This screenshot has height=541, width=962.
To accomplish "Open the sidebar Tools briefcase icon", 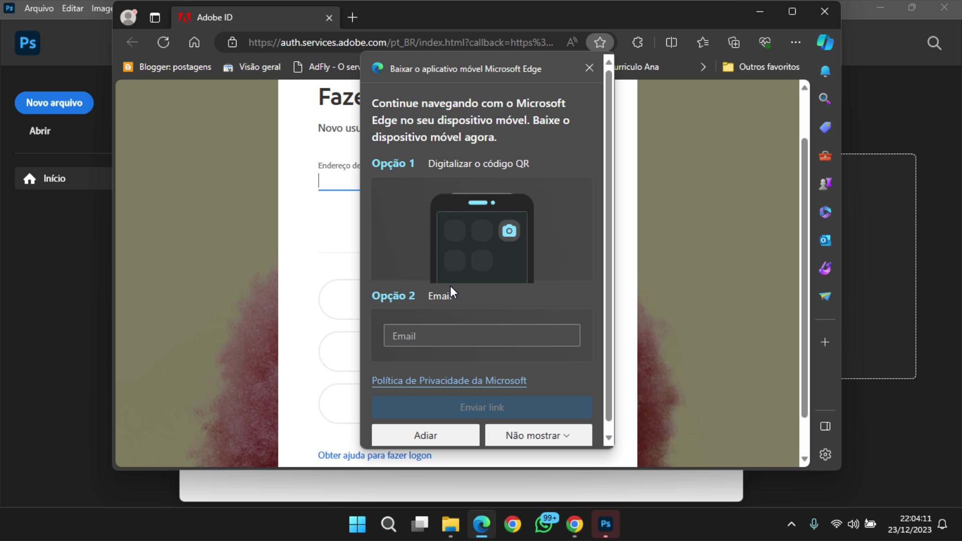I will (x=825, y=156).
